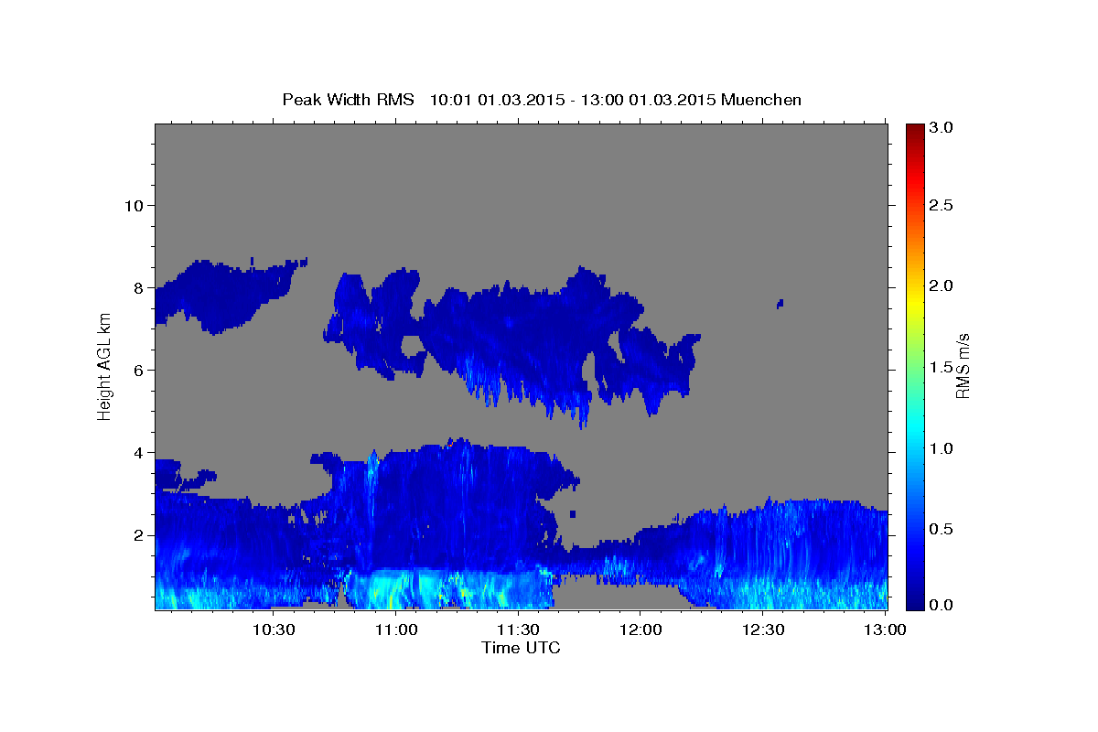Click the colorbar value 3.0

click(x=942, y=128)
